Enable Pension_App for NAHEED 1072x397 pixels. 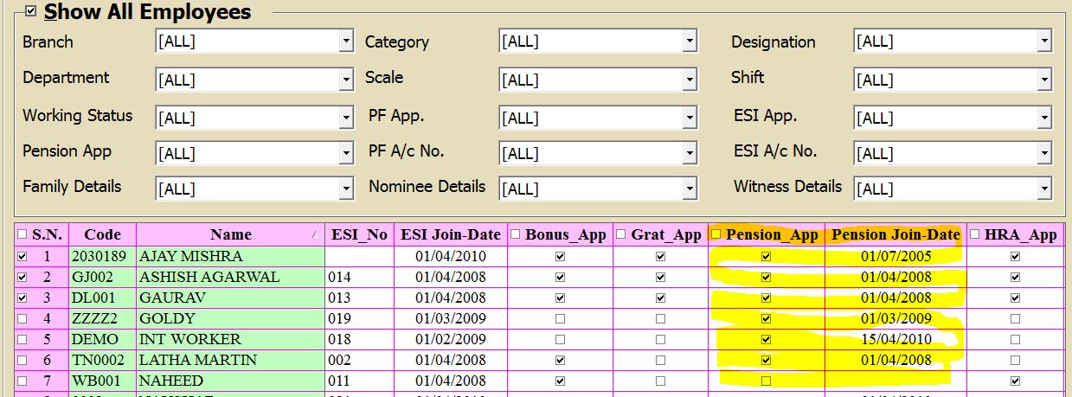[766, 381]
